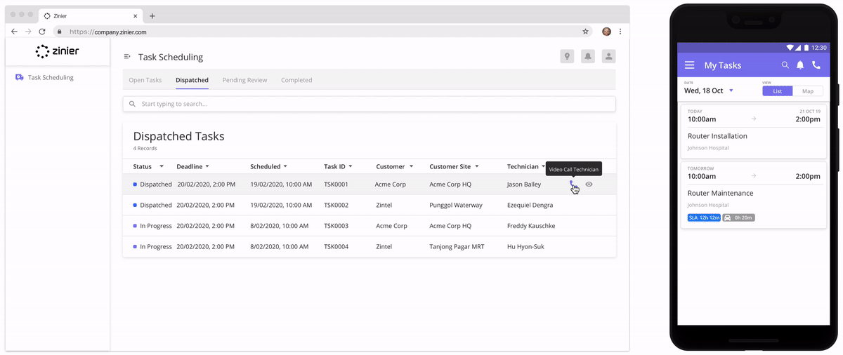Click the eye icon in the TSK0001 row
The image size is (843, 355).
click(589, 185)
